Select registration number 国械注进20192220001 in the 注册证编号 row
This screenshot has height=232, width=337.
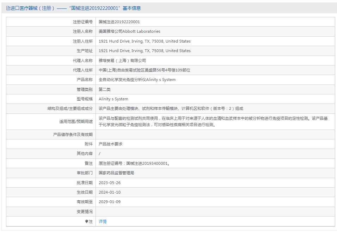point(119,22)
